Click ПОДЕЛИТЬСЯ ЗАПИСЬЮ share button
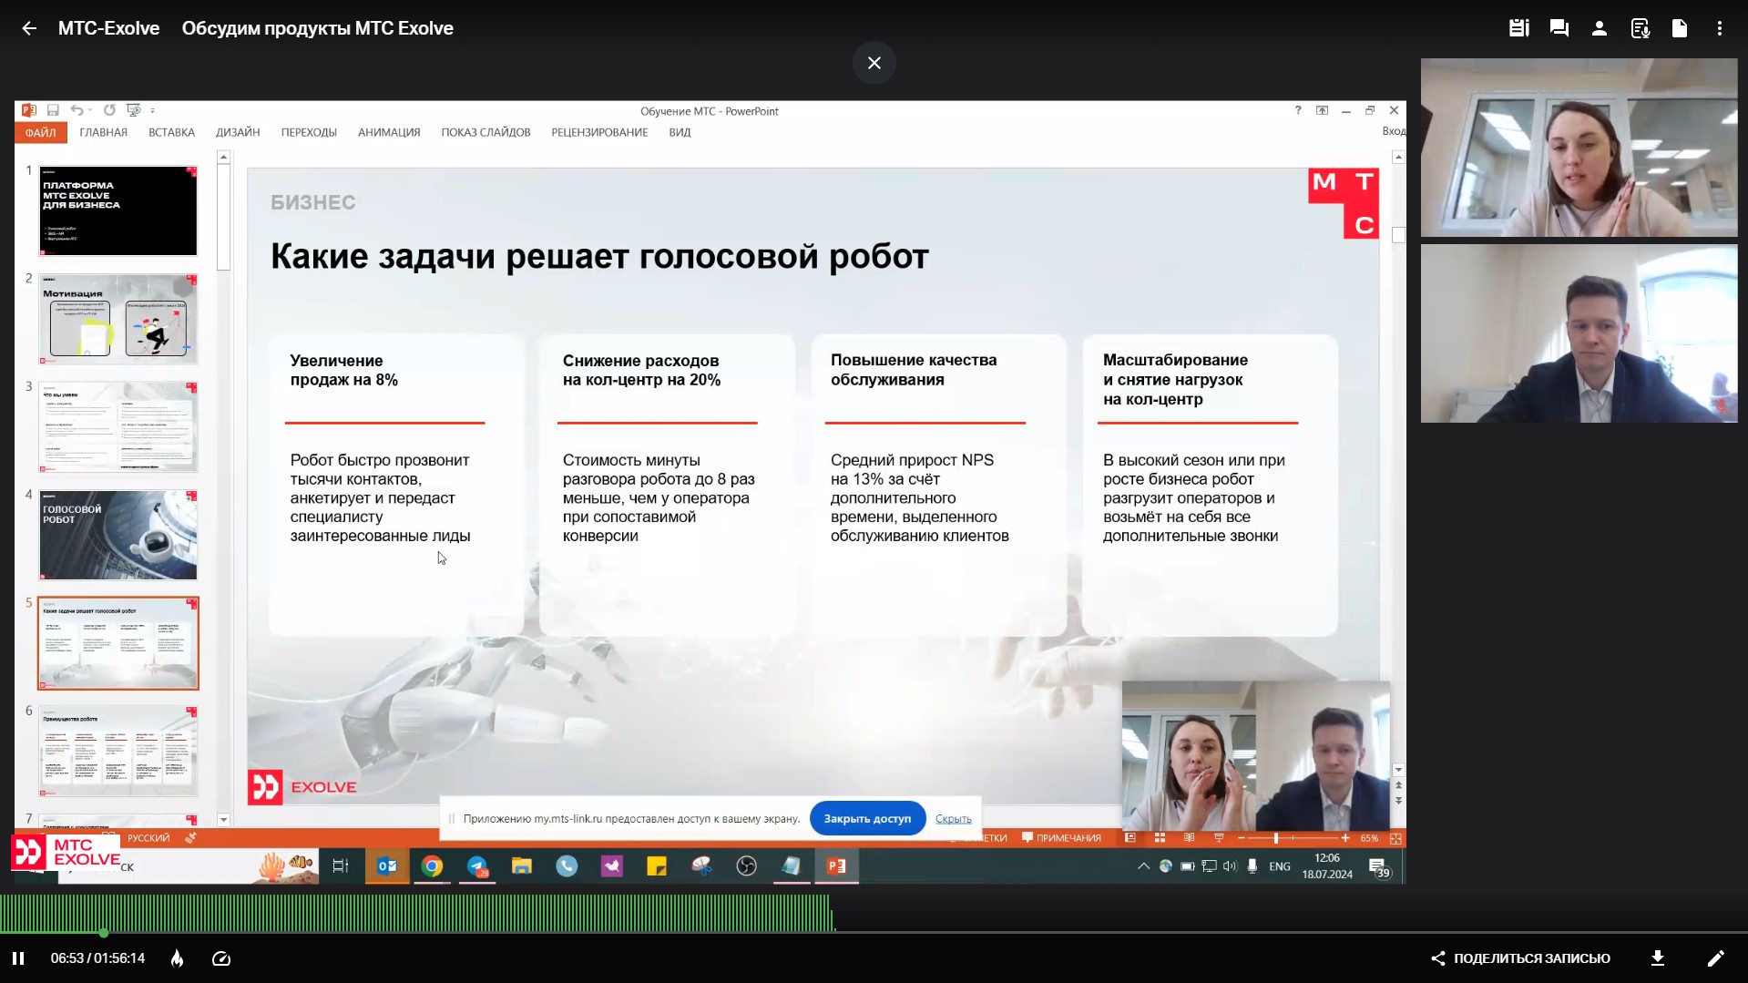This screenshot has height=983, width=1748. 1520,958
